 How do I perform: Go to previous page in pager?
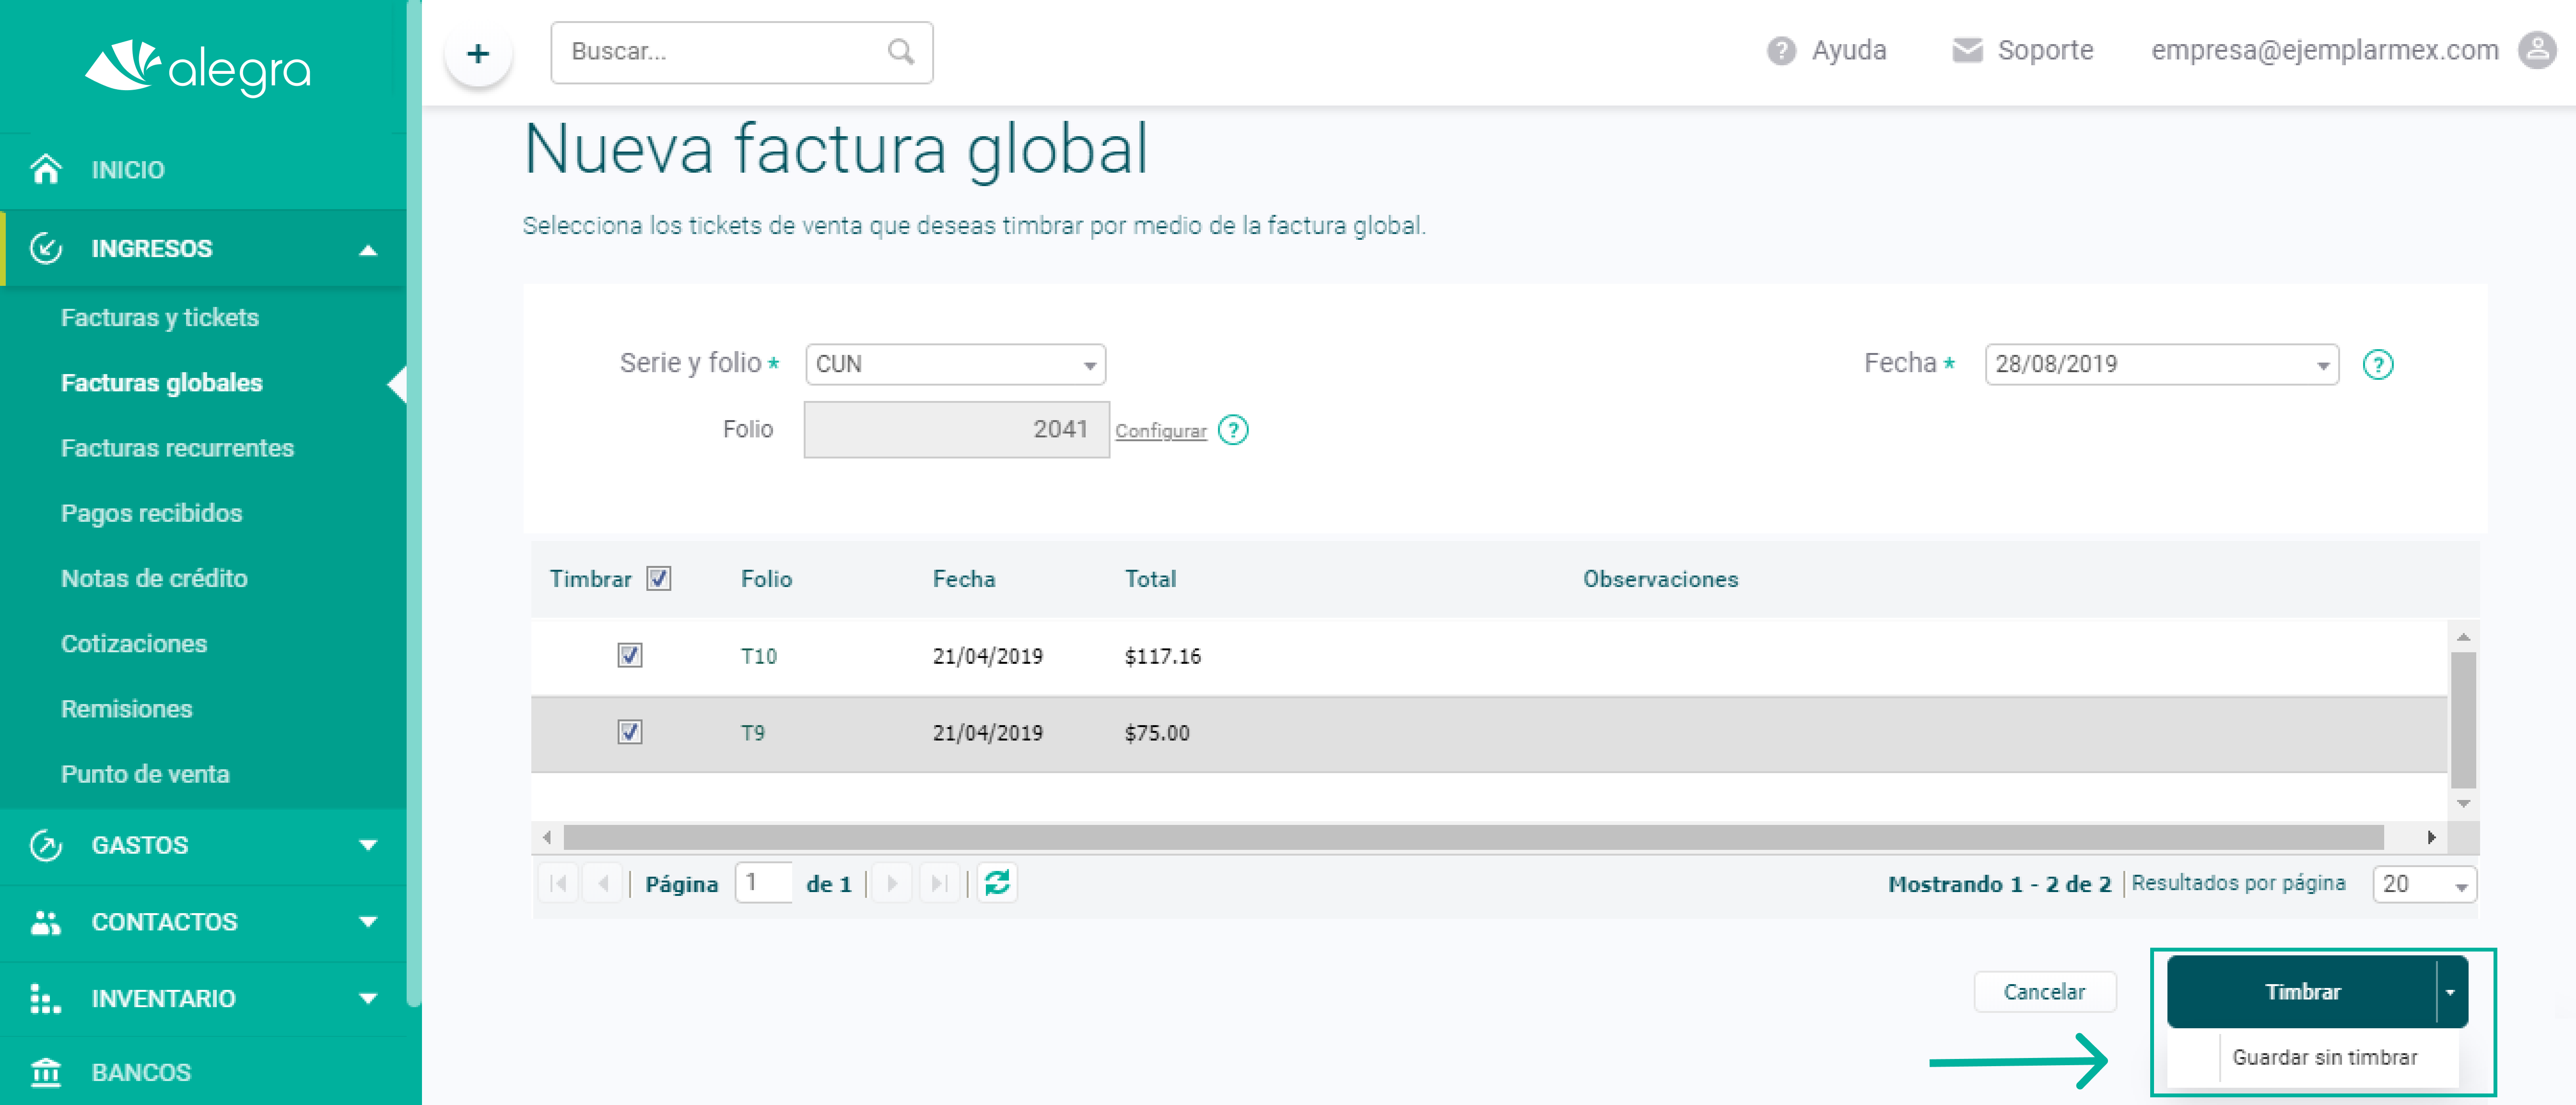pyautogui.click(x=603, y=883)
